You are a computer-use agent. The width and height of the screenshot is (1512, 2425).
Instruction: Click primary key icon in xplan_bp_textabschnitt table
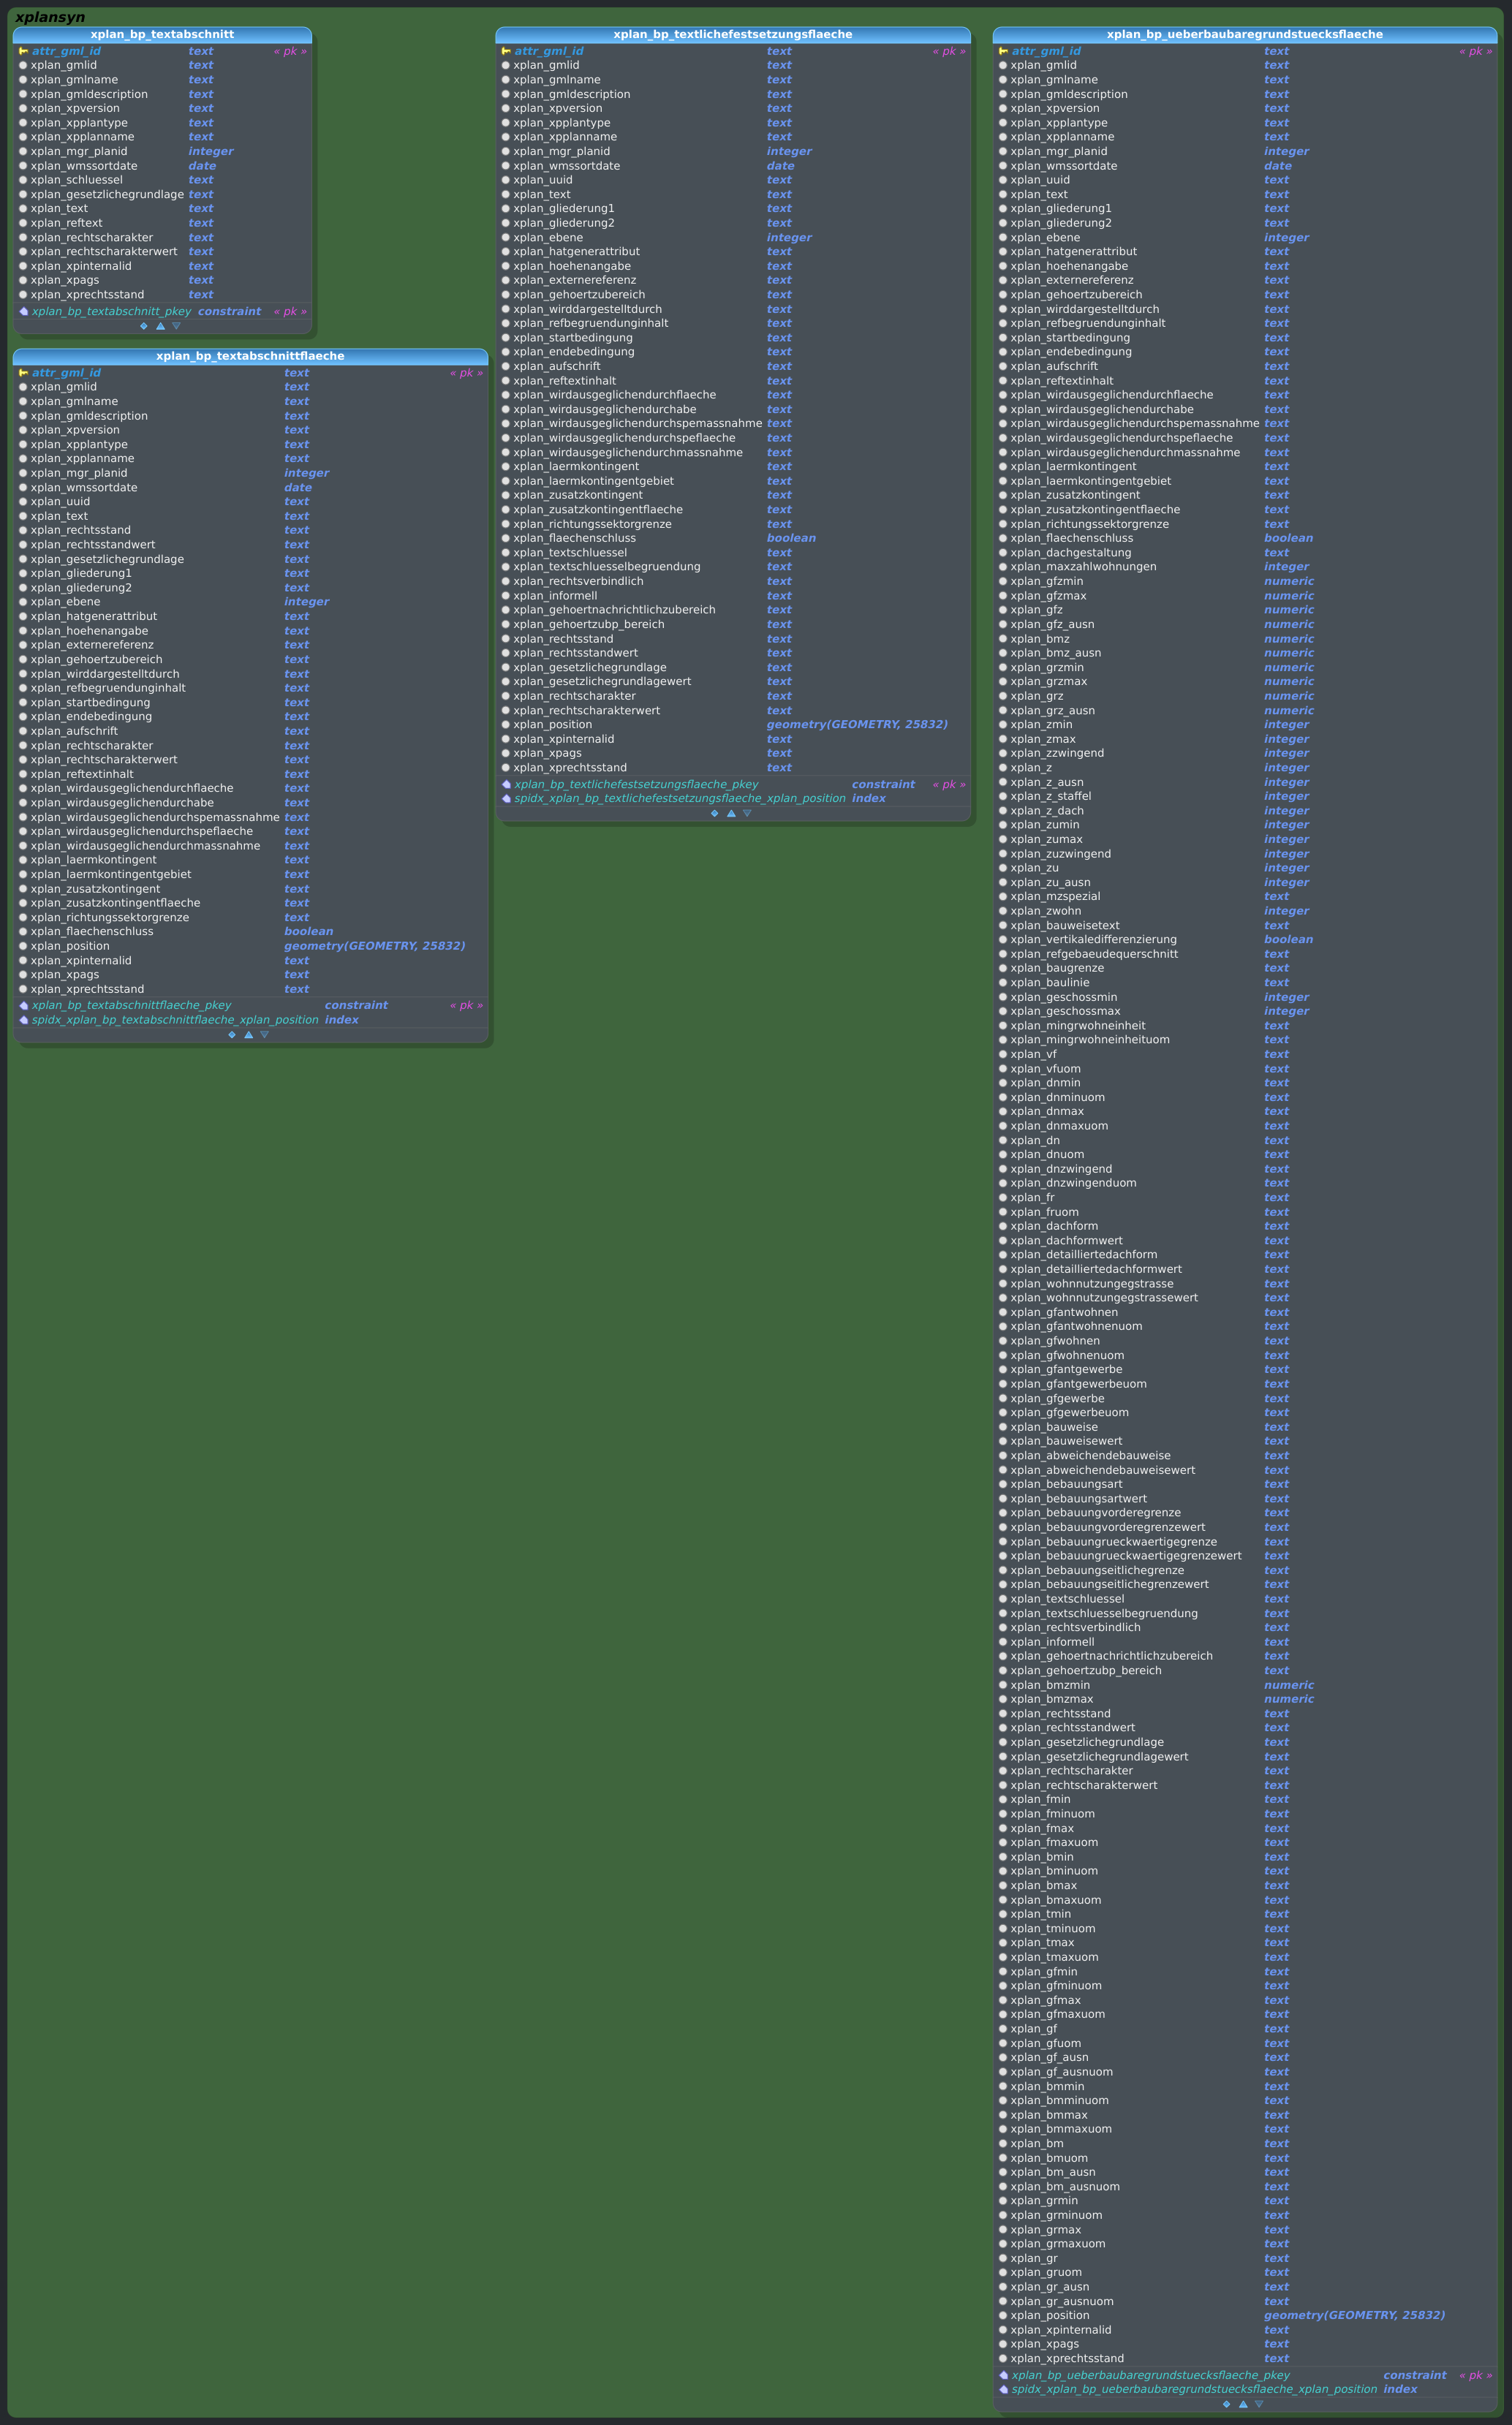[x=23, y=51]
